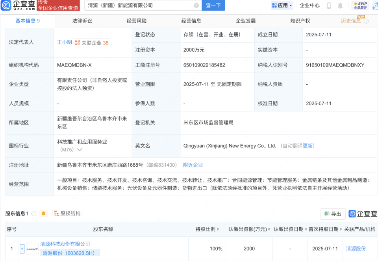Open 清源科技股份有限公司 shareholder link

click(x=65, y=244)
